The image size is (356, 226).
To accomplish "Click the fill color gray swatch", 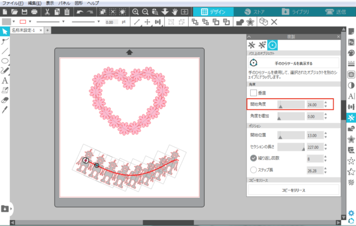I will pos(6,22).
